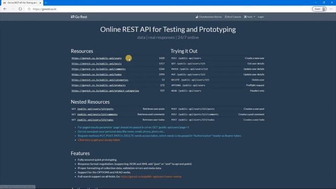
Task: Go back using browser back arrow
Action: coord(5,9)
